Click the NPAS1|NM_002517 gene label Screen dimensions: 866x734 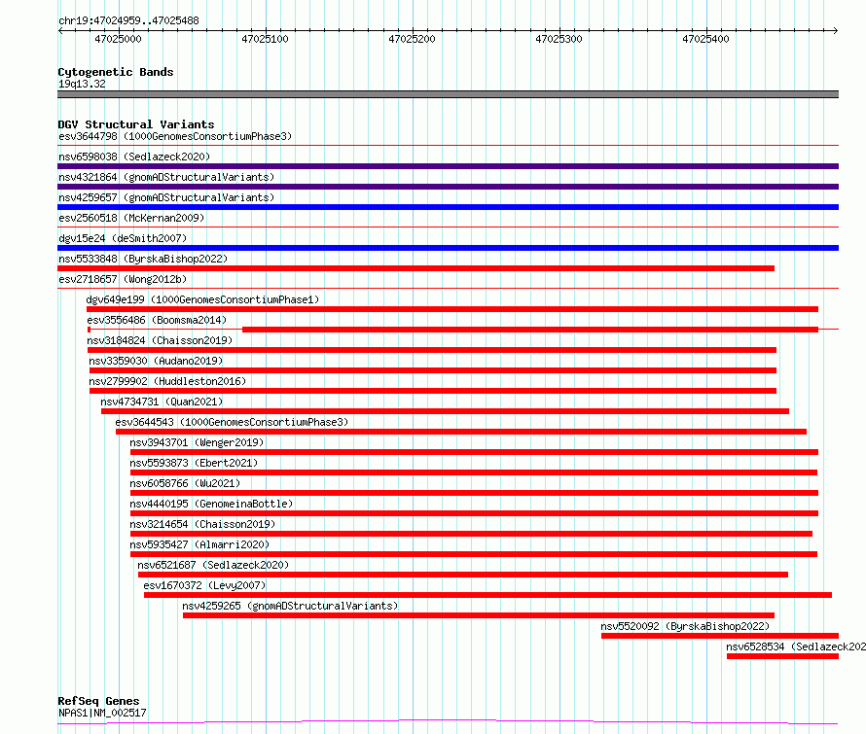coord(102,713)
